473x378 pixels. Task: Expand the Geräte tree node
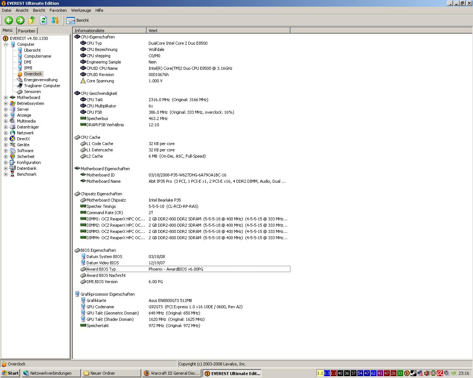tap(6, 145)
